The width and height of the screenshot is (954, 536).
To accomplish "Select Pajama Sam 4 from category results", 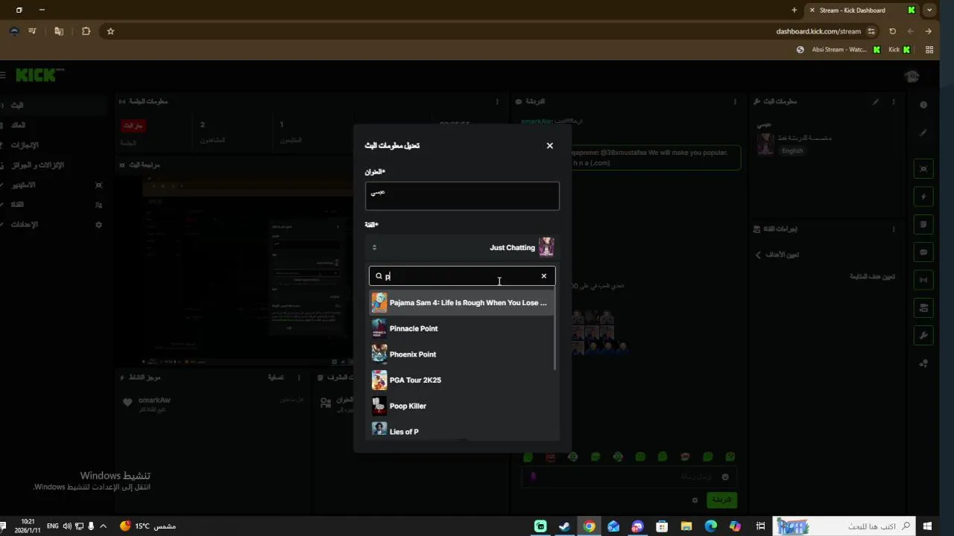I will click(461, 303).
